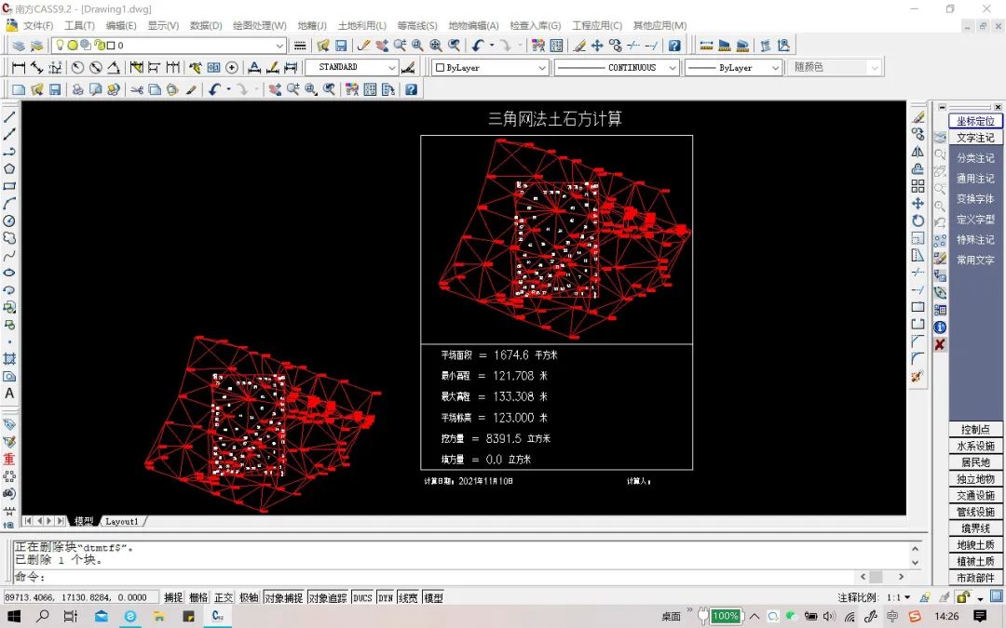This screenshot has width=1006, height=628.
Task: Open the 工程应用(C) menu
Action: [597, 26]
